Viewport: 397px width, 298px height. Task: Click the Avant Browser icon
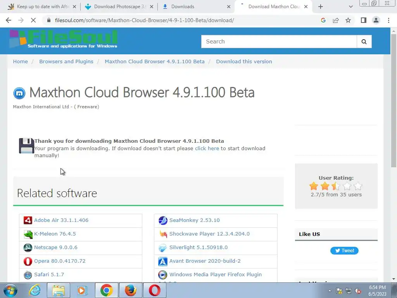pyautogui.click(x=163, y=261)
